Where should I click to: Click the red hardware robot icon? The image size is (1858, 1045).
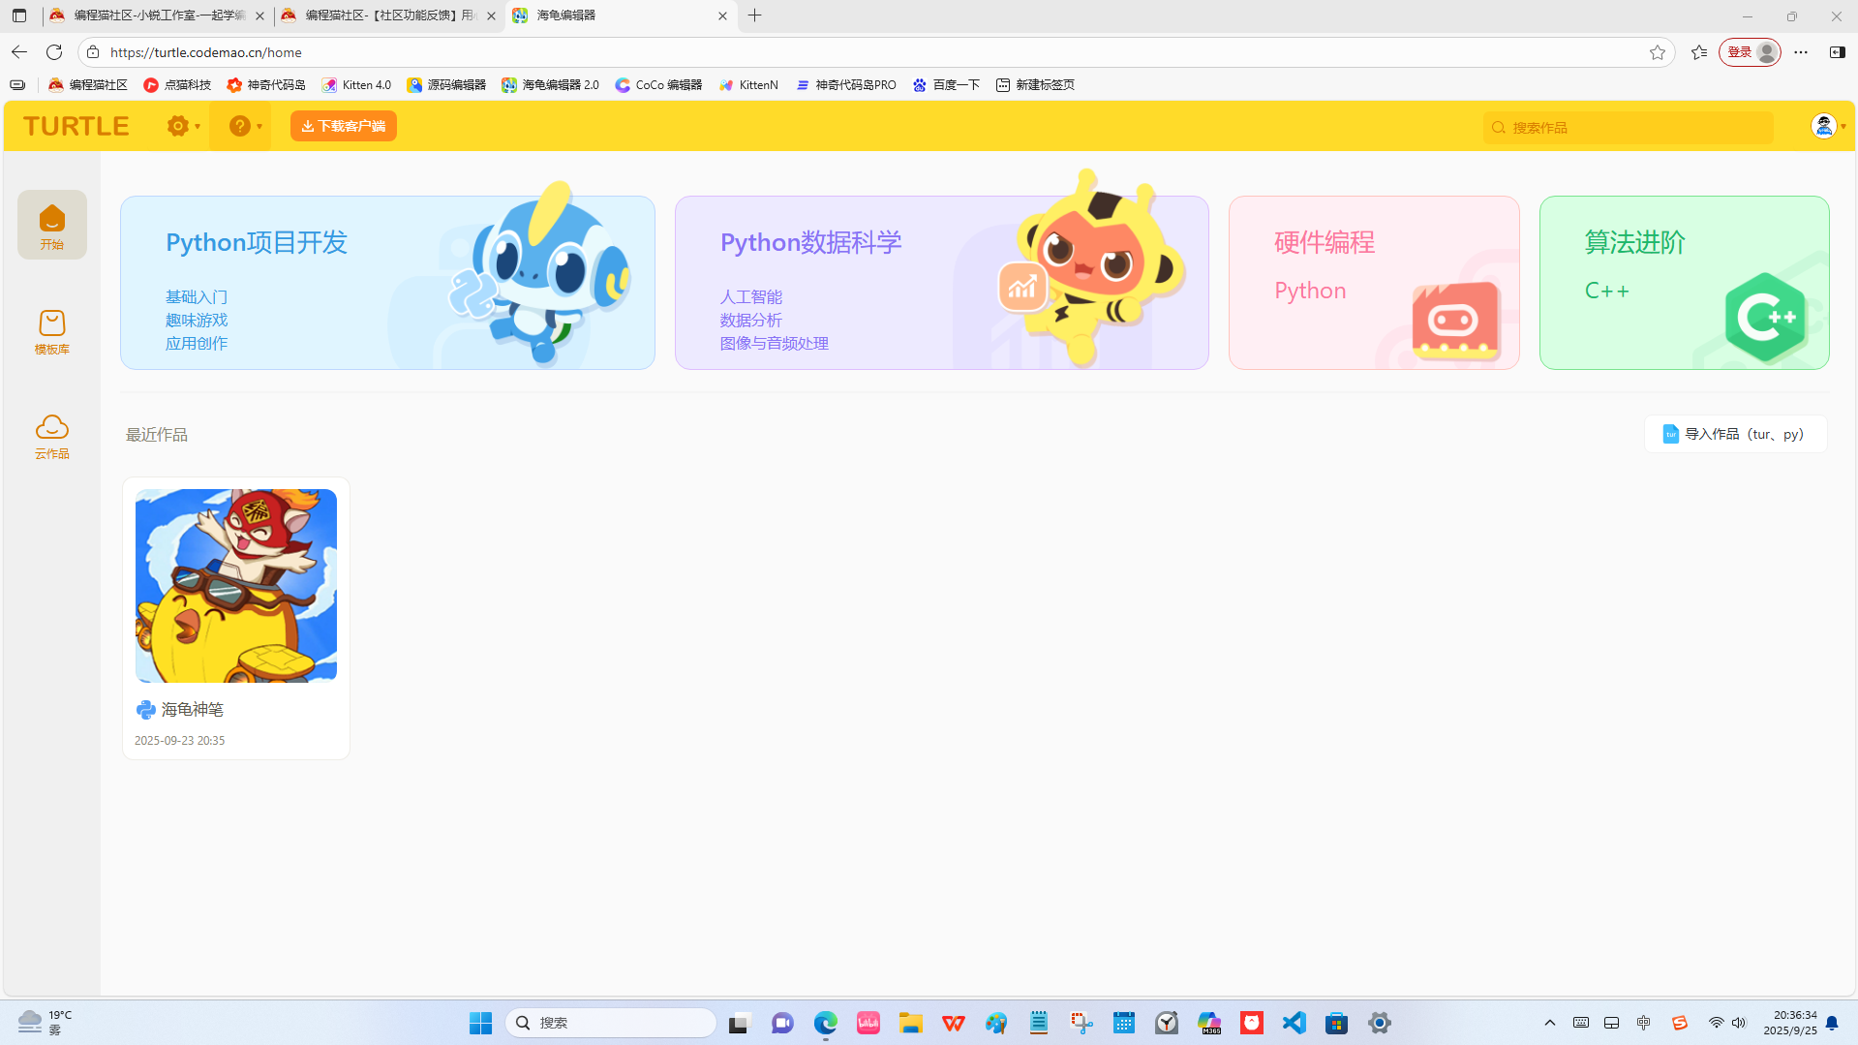pyautogui.click(x=1455, y=321)
